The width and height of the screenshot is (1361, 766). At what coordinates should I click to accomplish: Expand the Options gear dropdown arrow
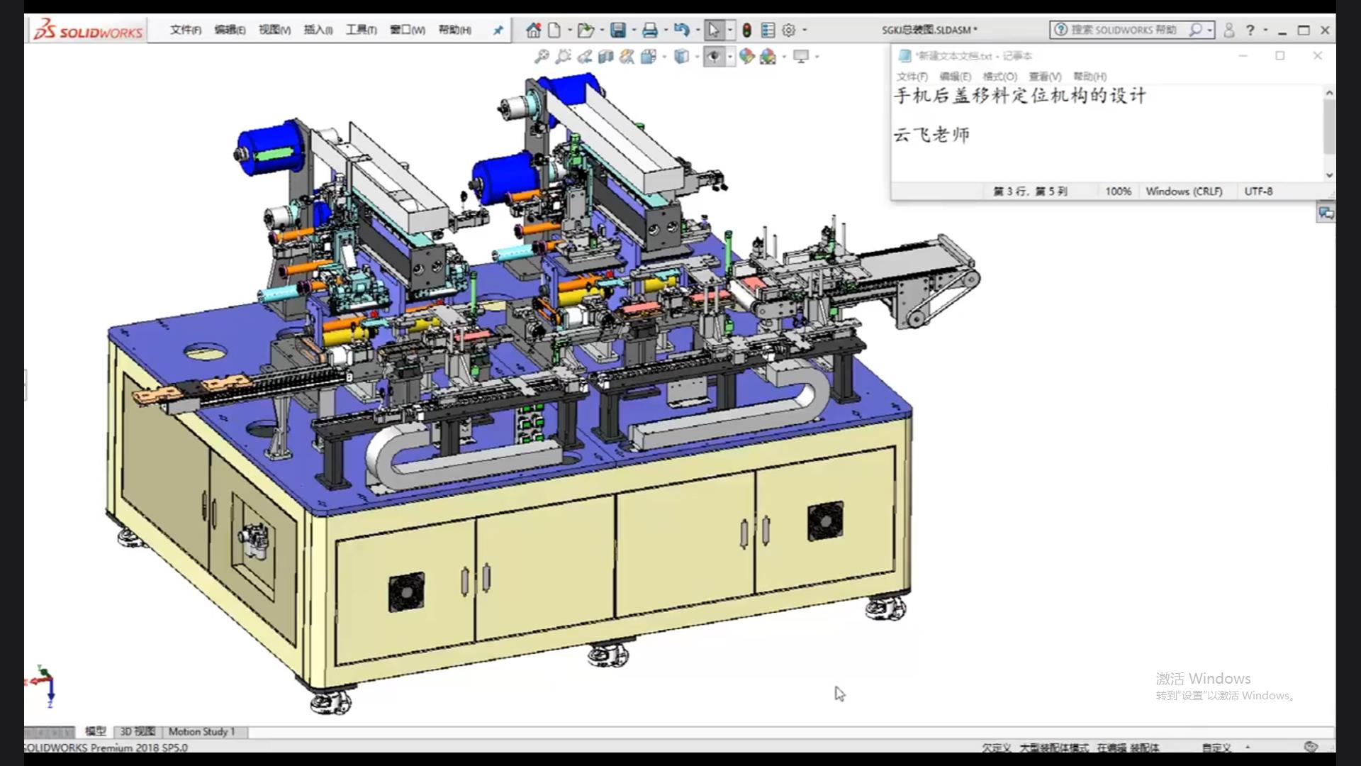[805, 30]
